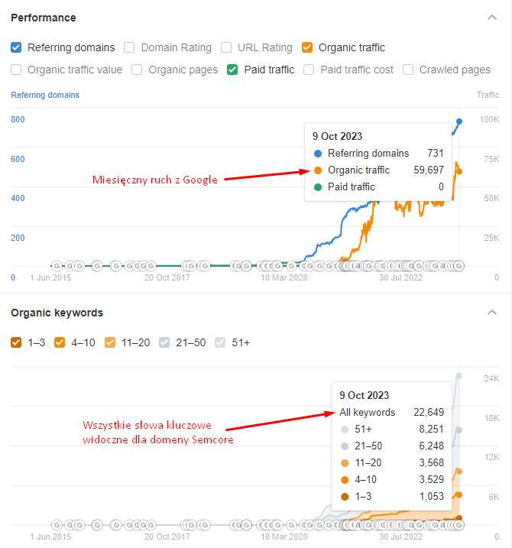Click the 4–10 3,529 tooltip row
Viewport: 512px width, 548px height.
pyautogui.click(x=392, y=479)
